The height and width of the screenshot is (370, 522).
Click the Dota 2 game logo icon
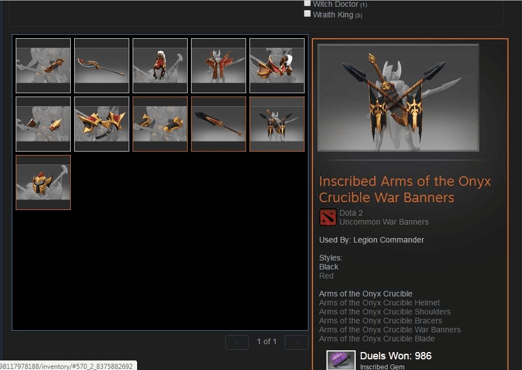point(328,217)
